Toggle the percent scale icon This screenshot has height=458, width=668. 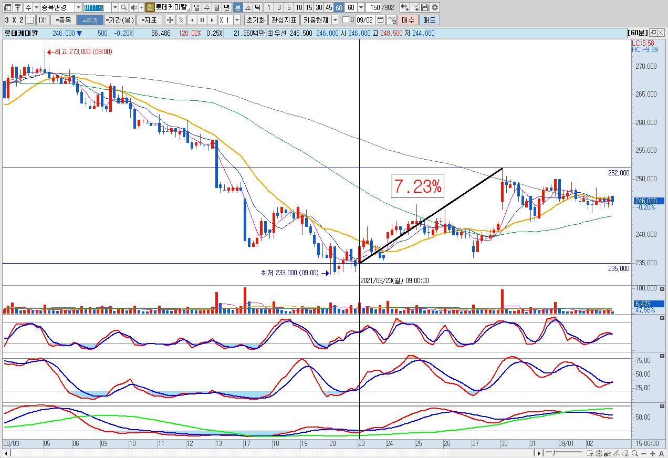[x=181, y=20]
